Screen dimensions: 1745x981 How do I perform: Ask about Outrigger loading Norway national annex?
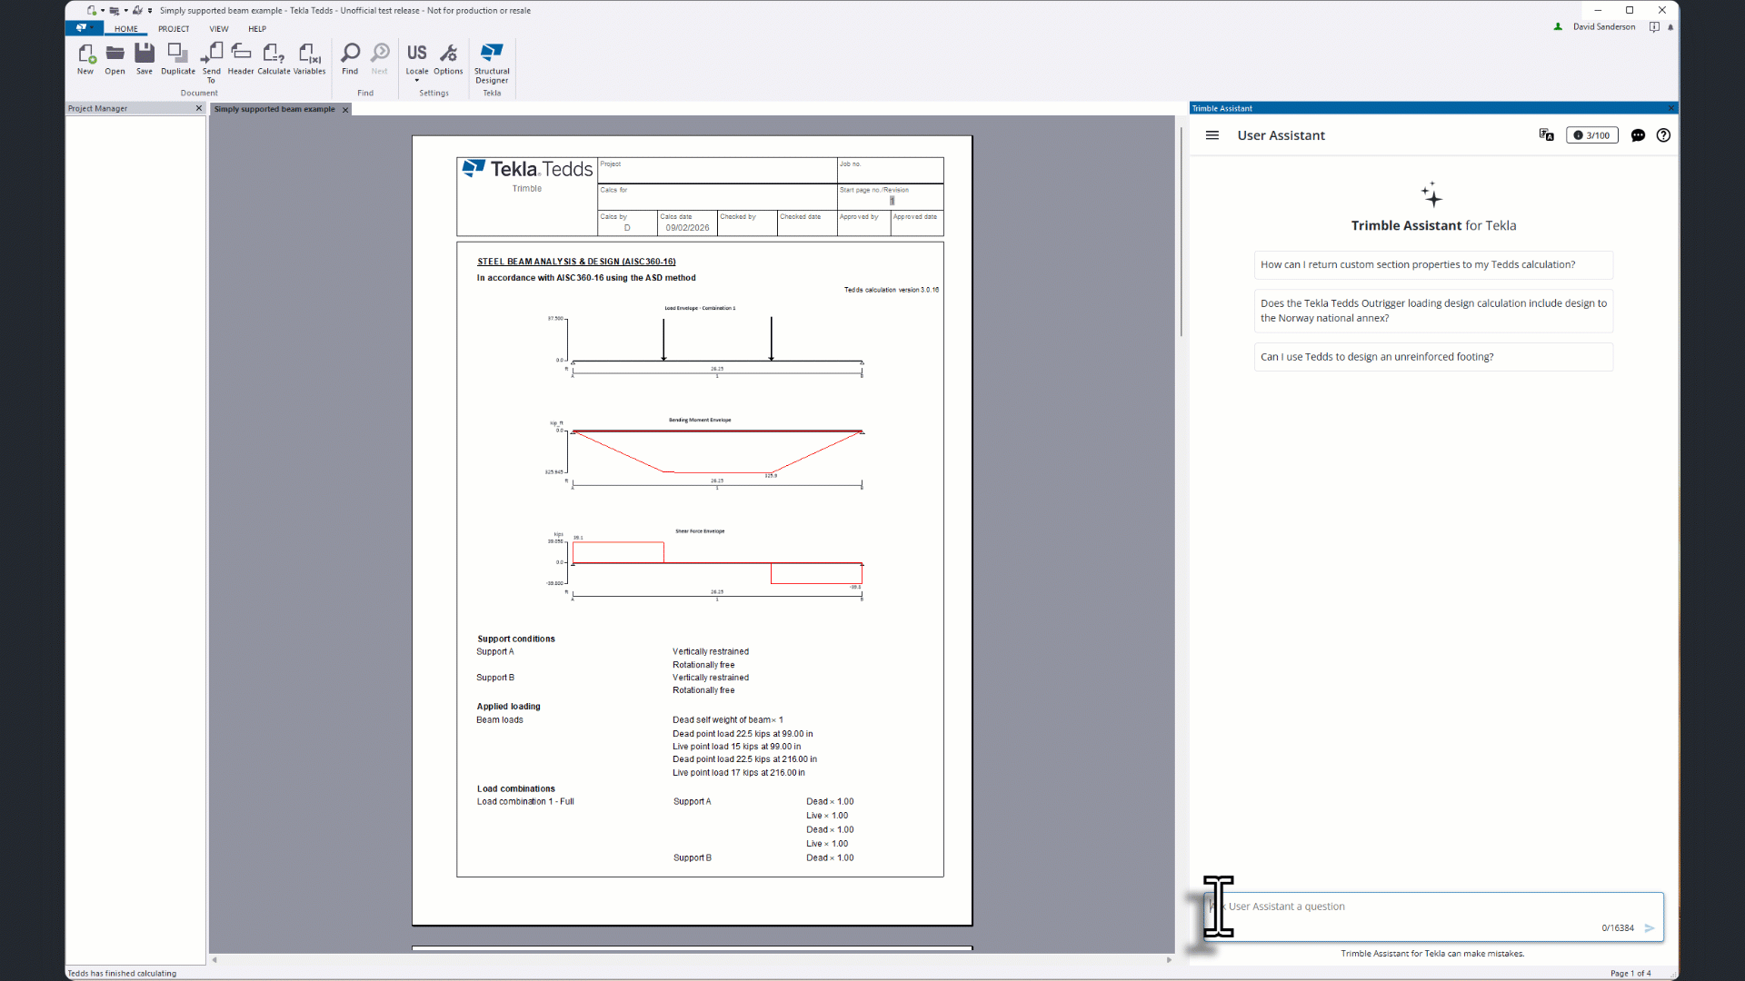[1433, 311]
